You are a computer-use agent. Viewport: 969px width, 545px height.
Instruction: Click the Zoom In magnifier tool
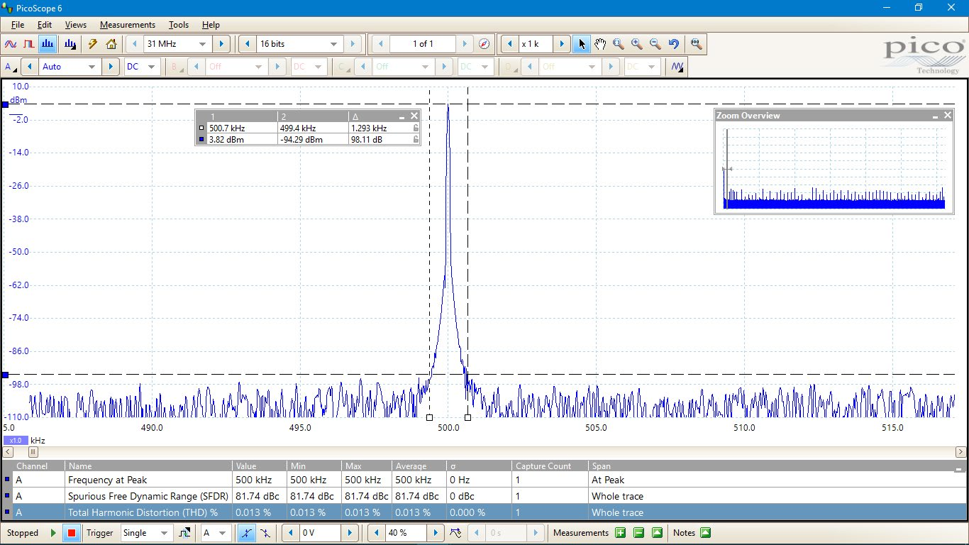point(637,44)
